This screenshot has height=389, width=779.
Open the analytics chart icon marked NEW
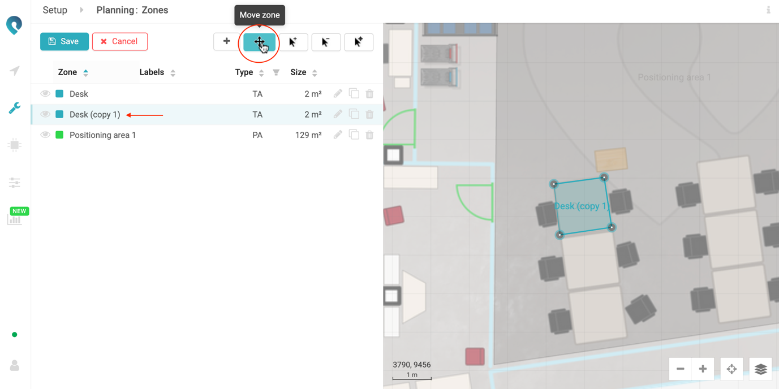coord(15,219)
